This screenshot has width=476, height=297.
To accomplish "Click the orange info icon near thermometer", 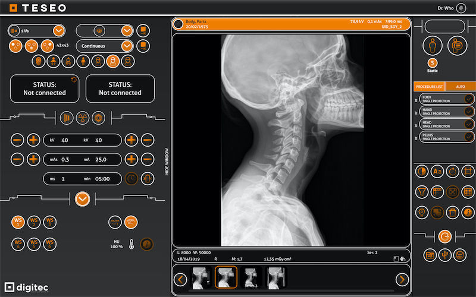I will [x=146, y=243].
